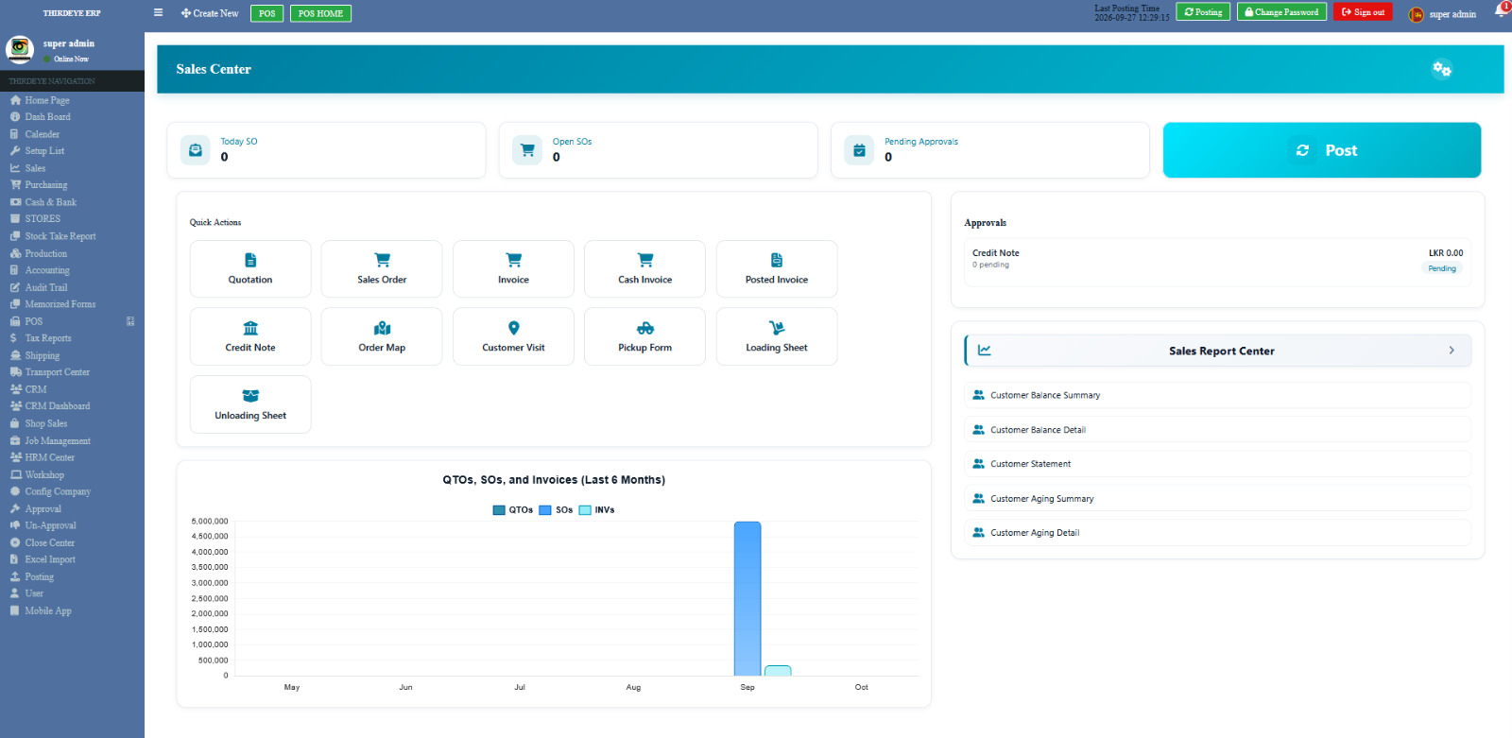Click the tall September SOs bar in the chart
This screenshot has height=738, width=1512.
tap(747, 599)
